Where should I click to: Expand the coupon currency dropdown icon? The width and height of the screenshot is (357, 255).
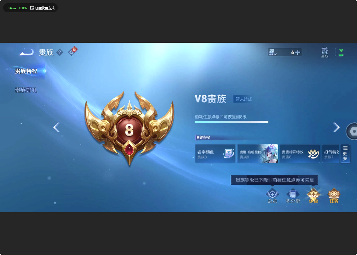(x=272, y=52)
